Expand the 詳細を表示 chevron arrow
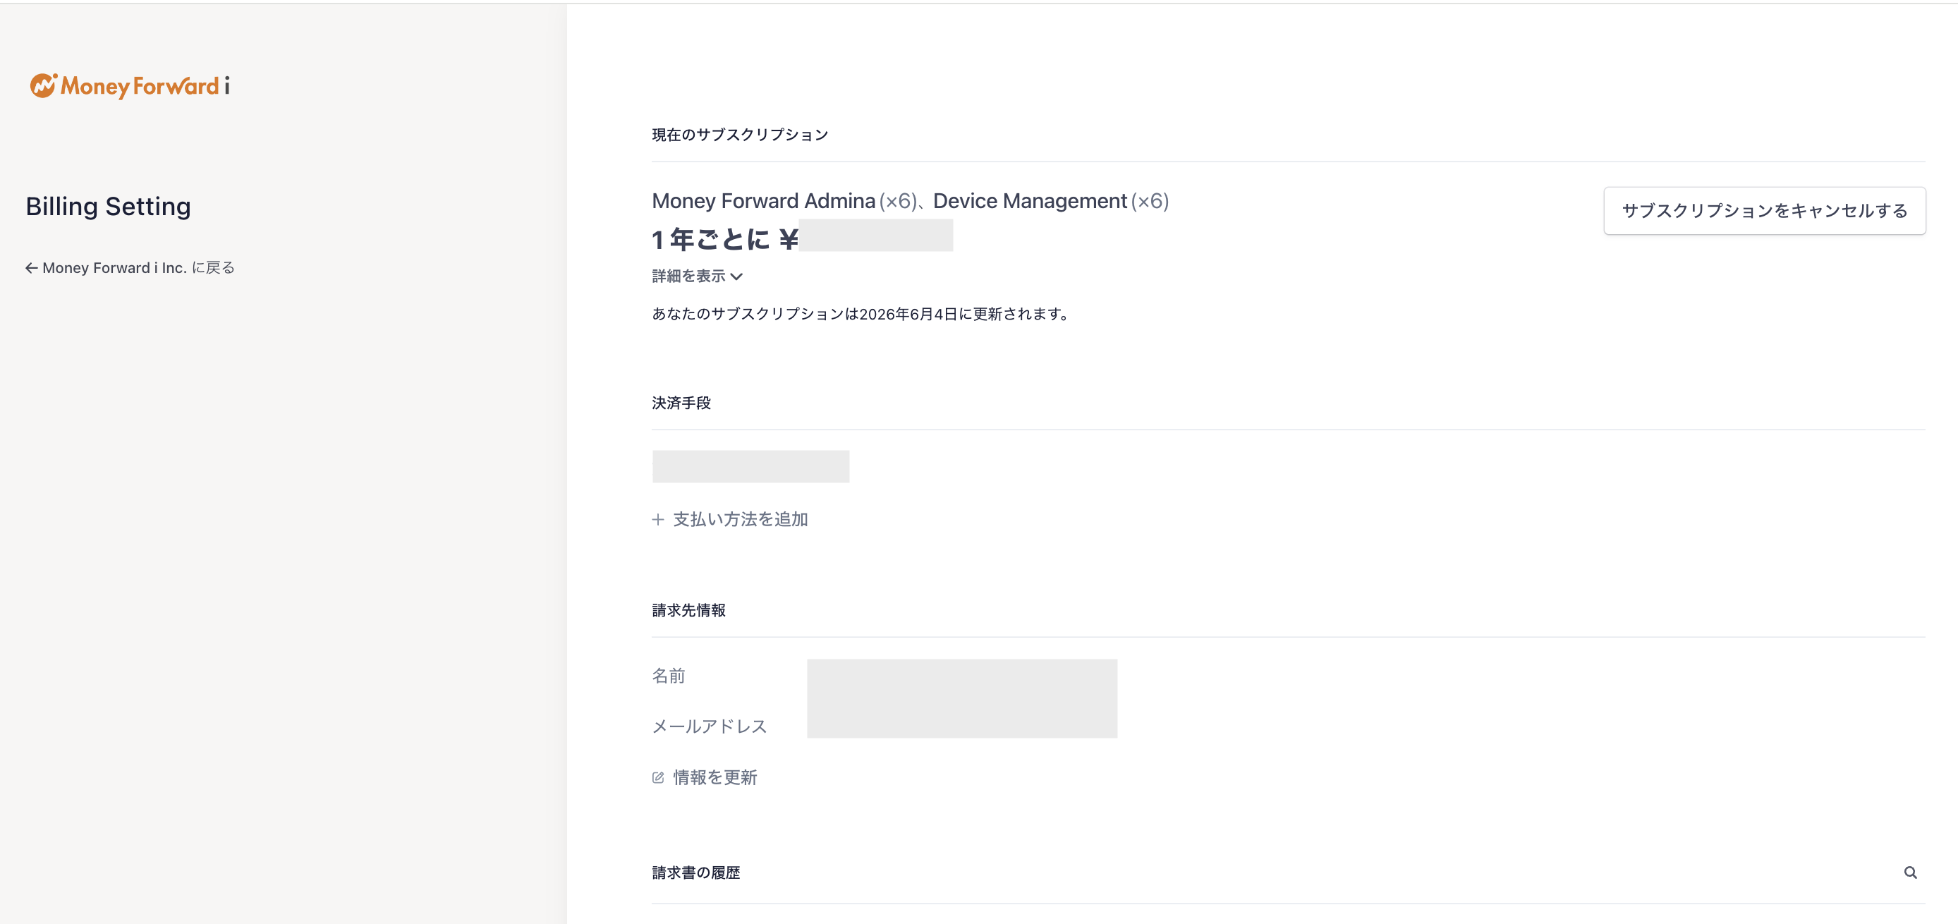 click(x=736, y=276)
